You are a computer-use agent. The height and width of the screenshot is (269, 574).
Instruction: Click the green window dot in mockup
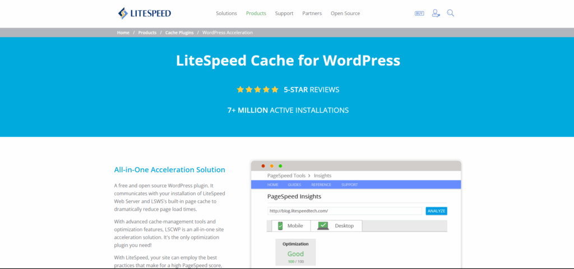(x=280, y=166)
